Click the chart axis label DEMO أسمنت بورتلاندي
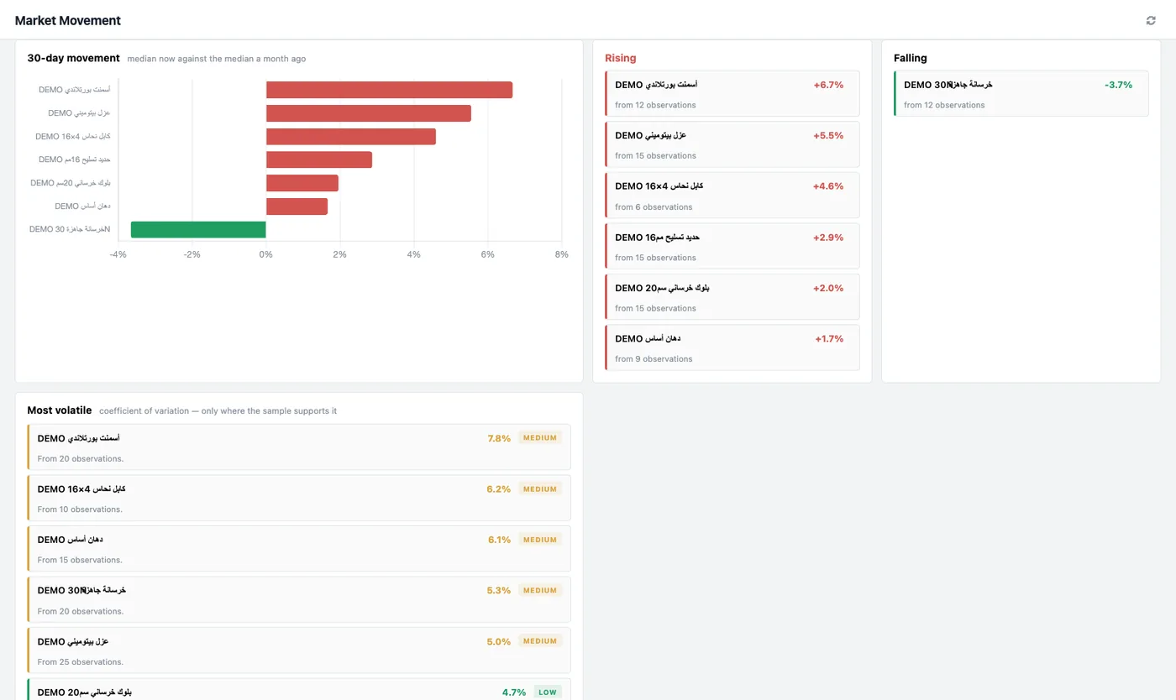This screenshot has height=700, width=1176. pos(74,89)
